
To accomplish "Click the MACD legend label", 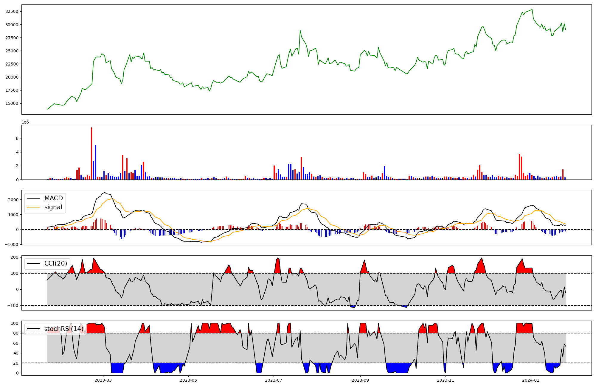I will point(53,198).
